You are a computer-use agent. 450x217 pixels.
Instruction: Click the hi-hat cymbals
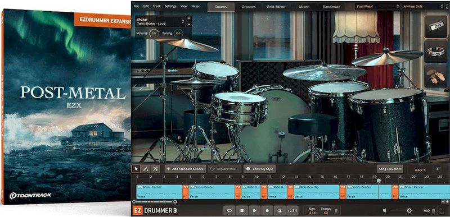pos(195,82)
